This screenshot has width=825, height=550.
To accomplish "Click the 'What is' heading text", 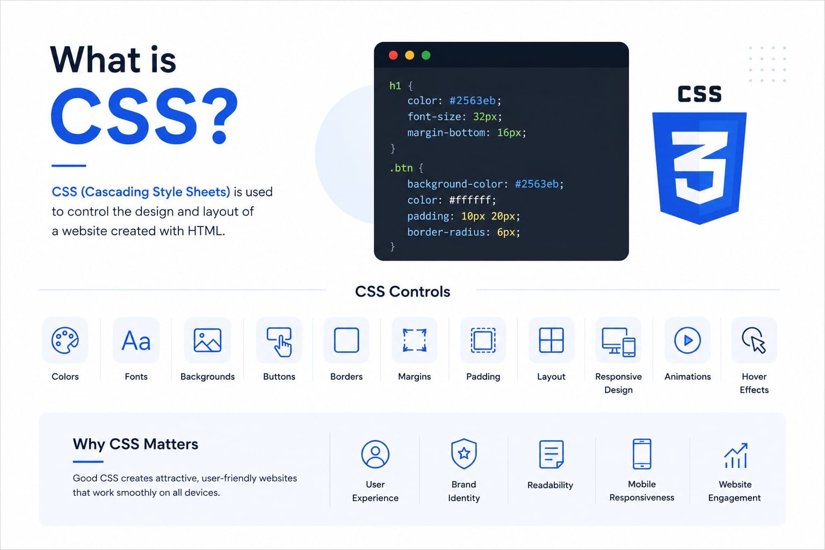I will click(x=113, y=60).
